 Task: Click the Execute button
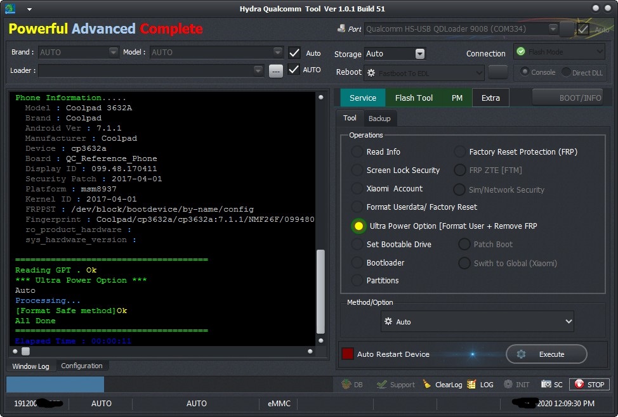pos(546,354)
